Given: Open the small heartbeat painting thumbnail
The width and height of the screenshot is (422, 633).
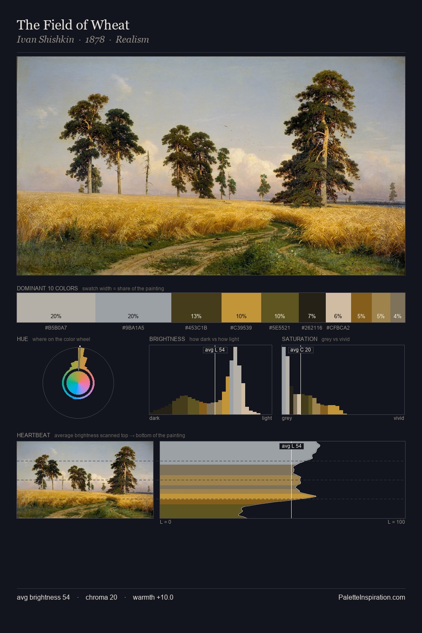Looking at the screenshot, I should point(85,480).
